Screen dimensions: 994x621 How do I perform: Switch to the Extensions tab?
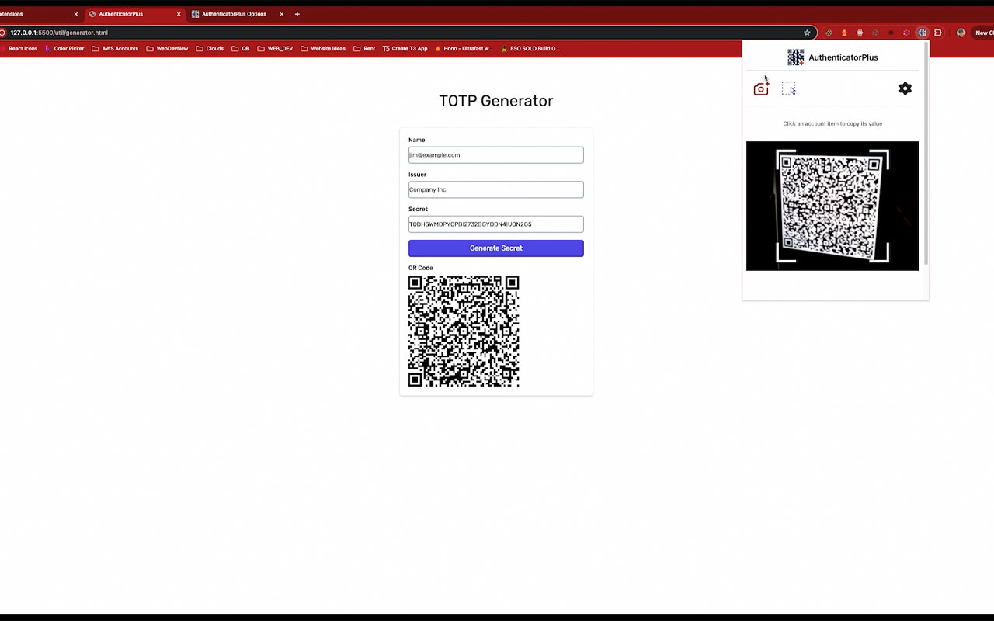tap(31, 13)
